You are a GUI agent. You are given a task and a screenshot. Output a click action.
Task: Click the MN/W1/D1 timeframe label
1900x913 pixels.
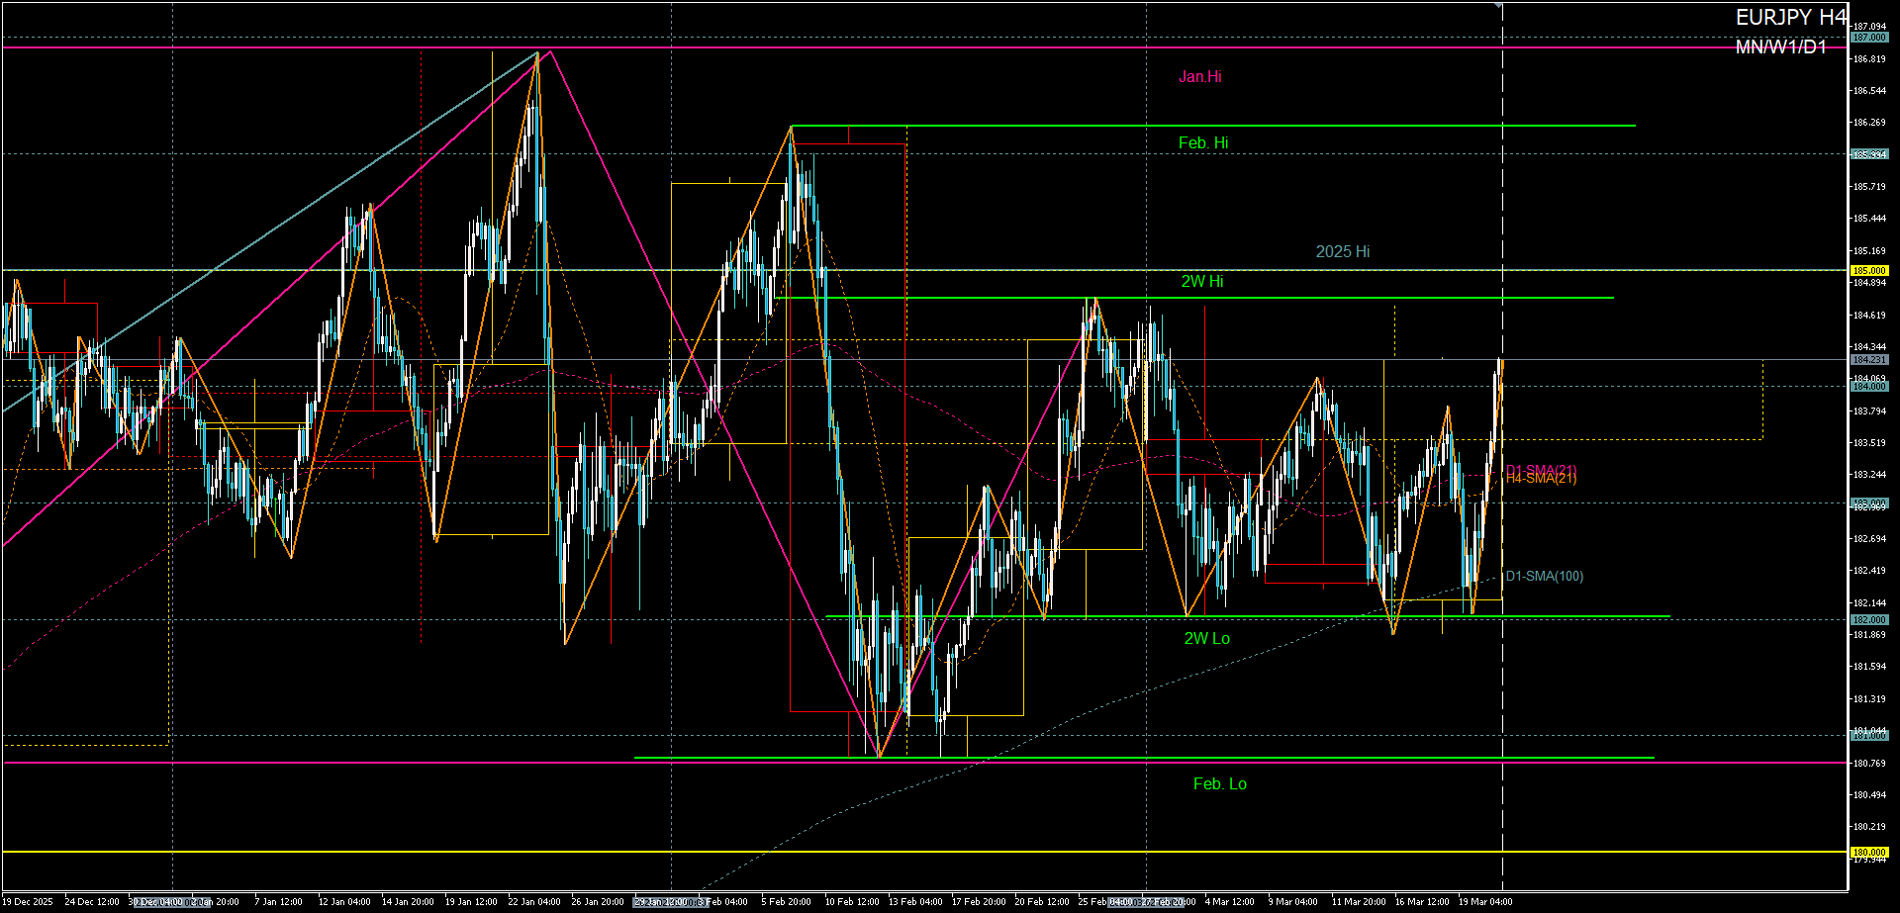click(x=1780, y=47)
